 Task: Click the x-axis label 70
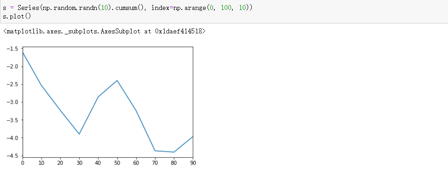(x=155, y=163)
